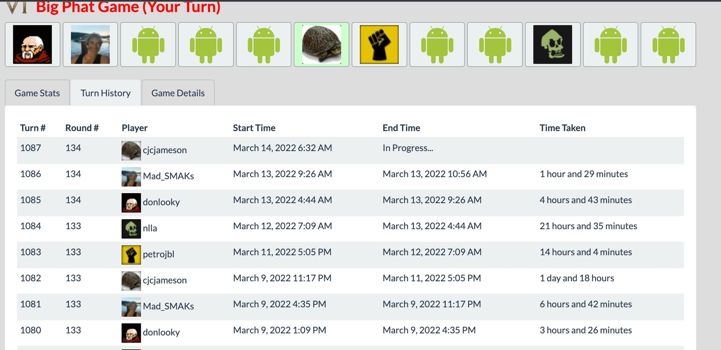Screen dimensions: 721x350
Task: Click the Time Taken column header
Action: click(x=562, y=128)
